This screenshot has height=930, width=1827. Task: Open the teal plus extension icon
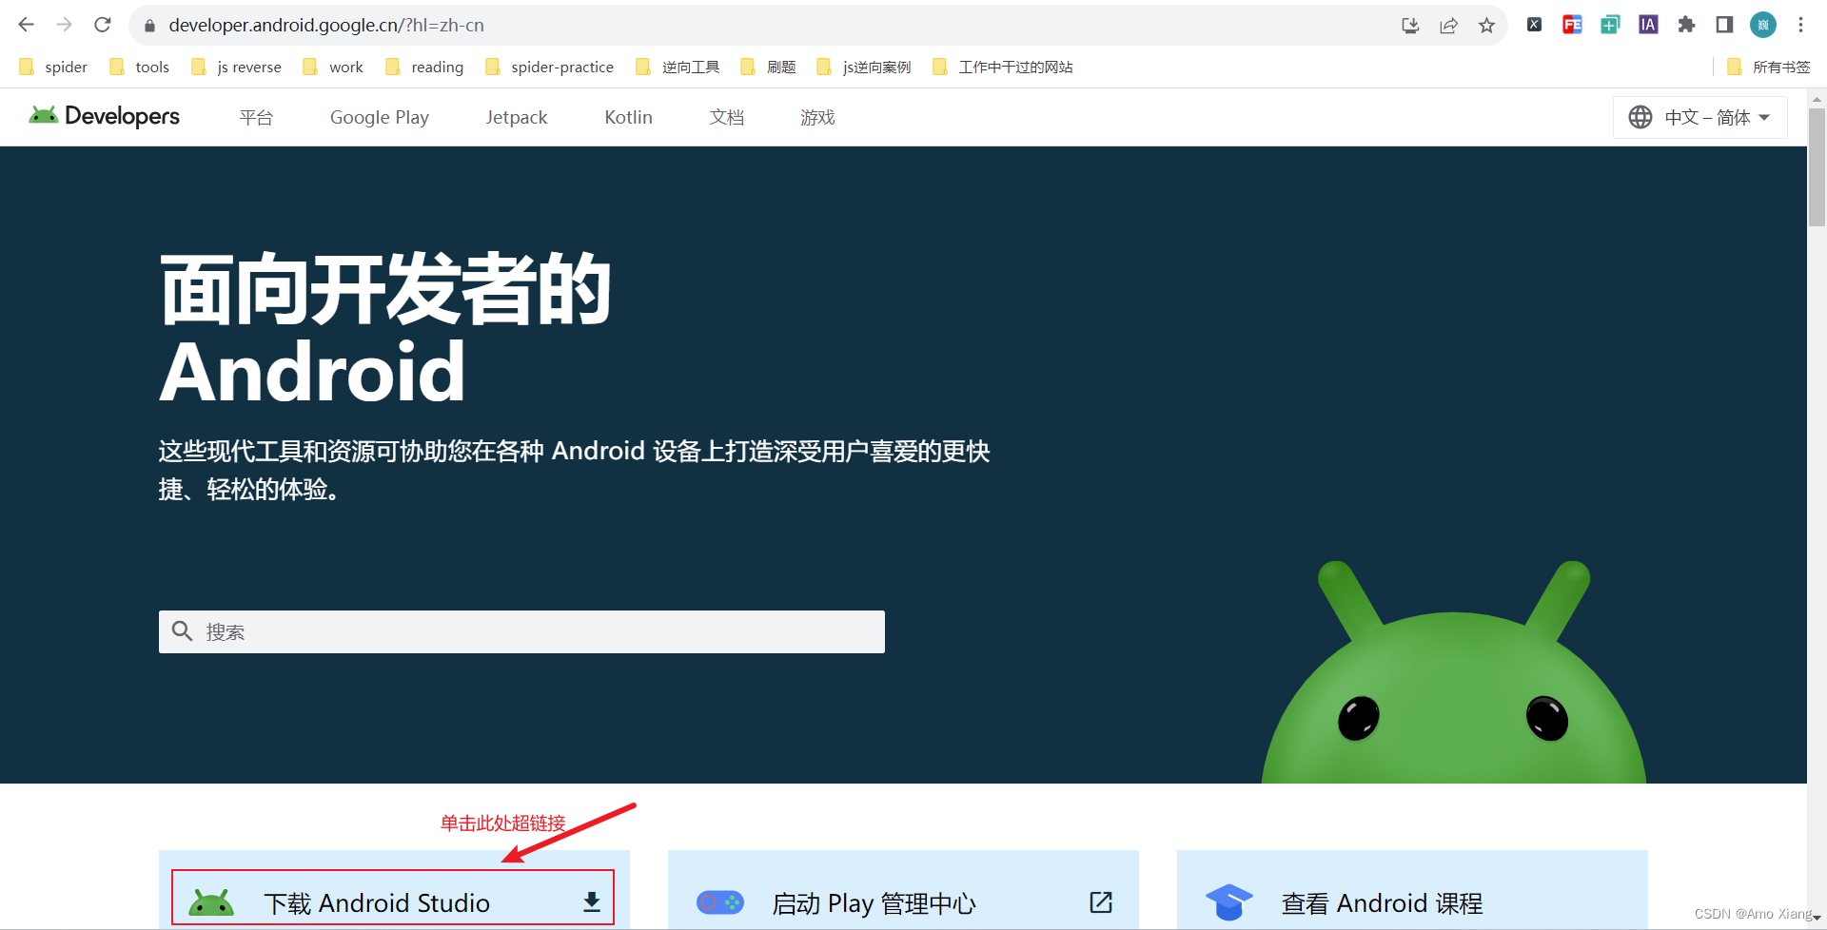click(1610, 25)
